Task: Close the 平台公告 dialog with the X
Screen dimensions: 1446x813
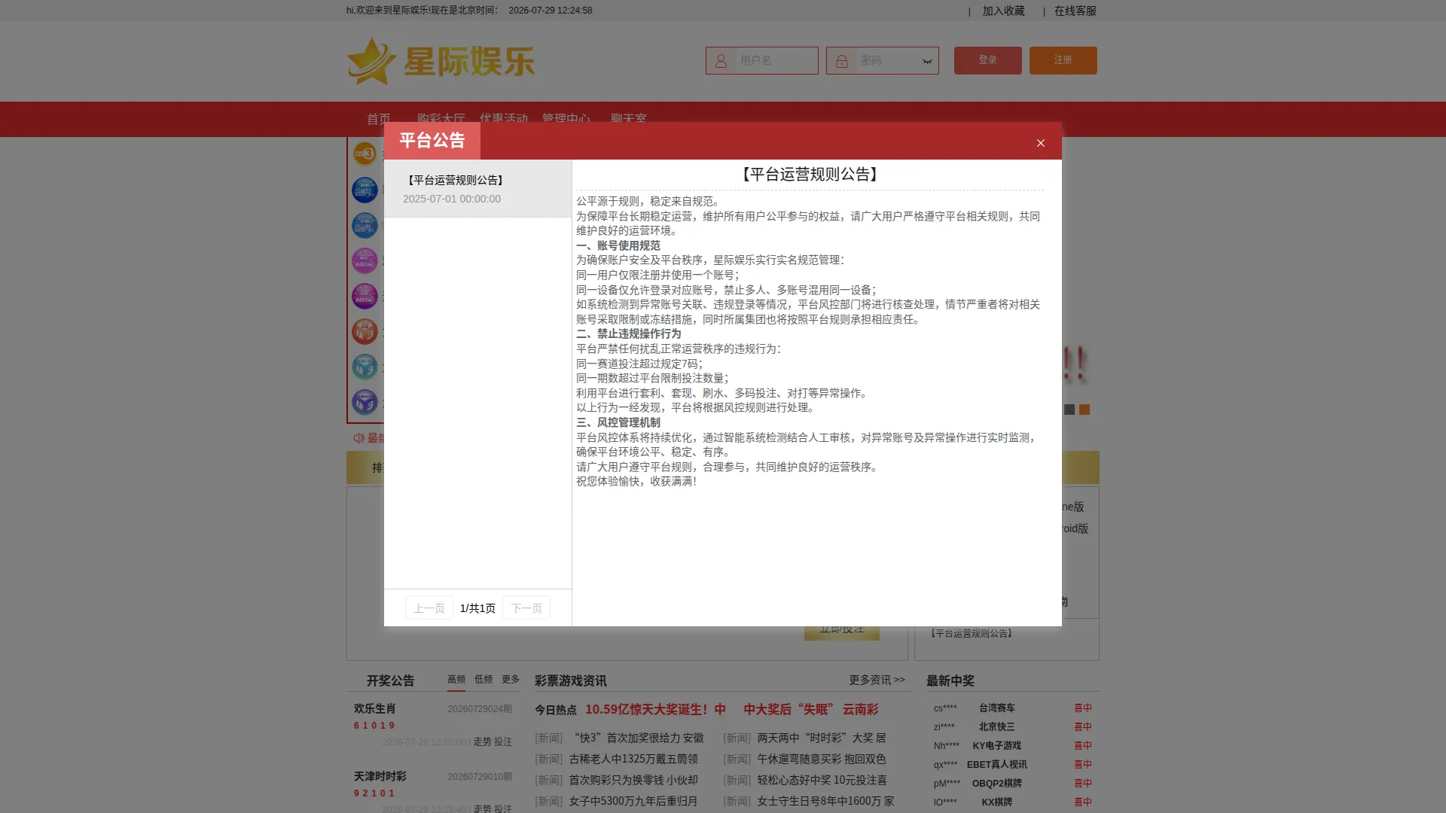Action: point(1040,143)
